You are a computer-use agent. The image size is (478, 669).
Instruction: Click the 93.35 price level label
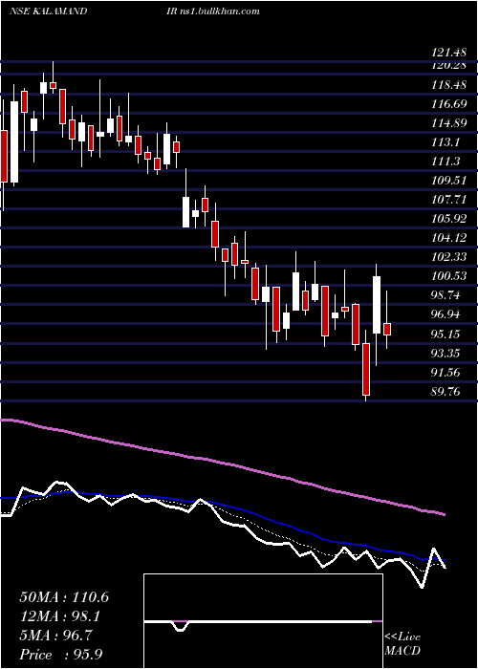point(445,353)
